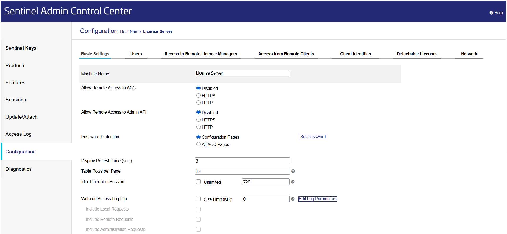507x234 pixels.
Task: Go to the Network tab
Action: (x=469, y=54)
